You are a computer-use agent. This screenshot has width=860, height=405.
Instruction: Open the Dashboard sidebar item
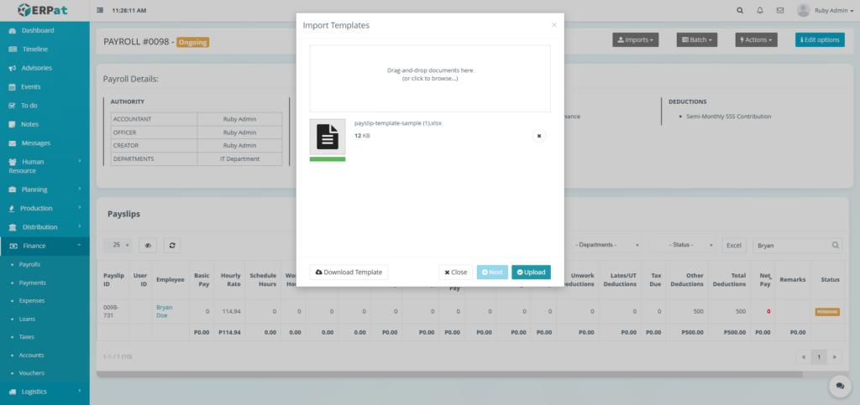pos(38,30)
